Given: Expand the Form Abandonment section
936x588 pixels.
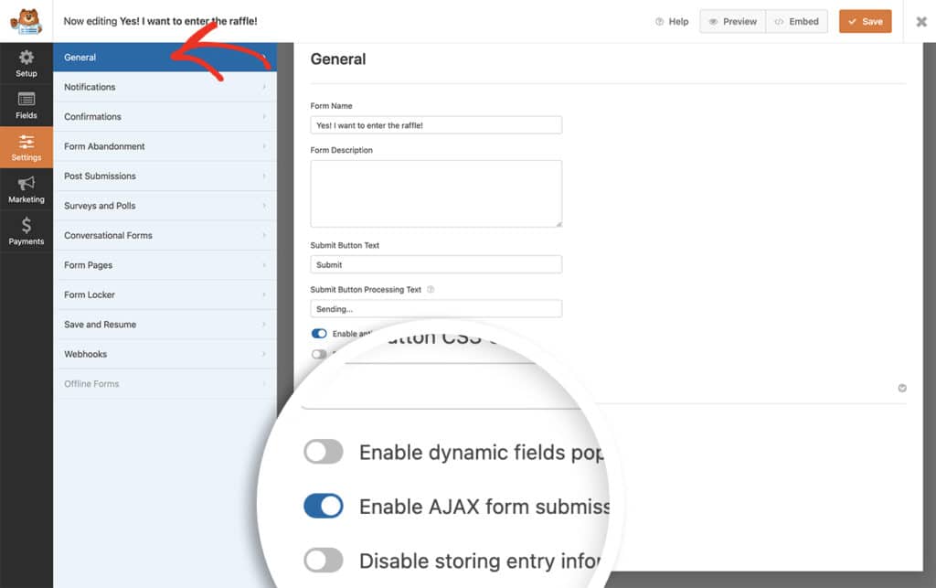Looking at the screenshot, I should tap(165, 146).
